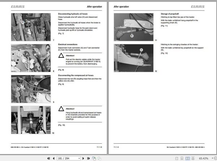Click the Attention text about electric cables
217x161 pixels.
click(x=83, y=62)
